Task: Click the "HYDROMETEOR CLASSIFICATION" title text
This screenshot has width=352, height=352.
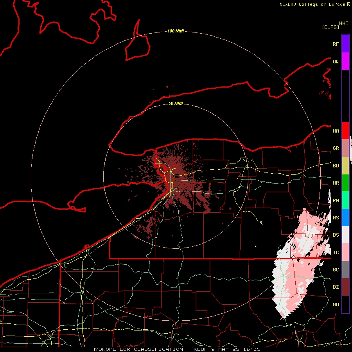Action: 137,349
